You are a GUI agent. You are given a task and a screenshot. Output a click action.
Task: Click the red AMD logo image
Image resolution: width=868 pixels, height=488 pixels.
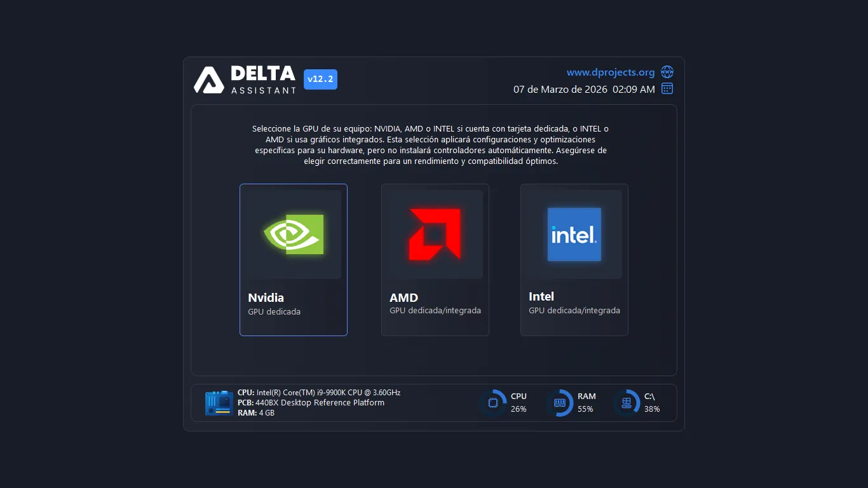435,234
